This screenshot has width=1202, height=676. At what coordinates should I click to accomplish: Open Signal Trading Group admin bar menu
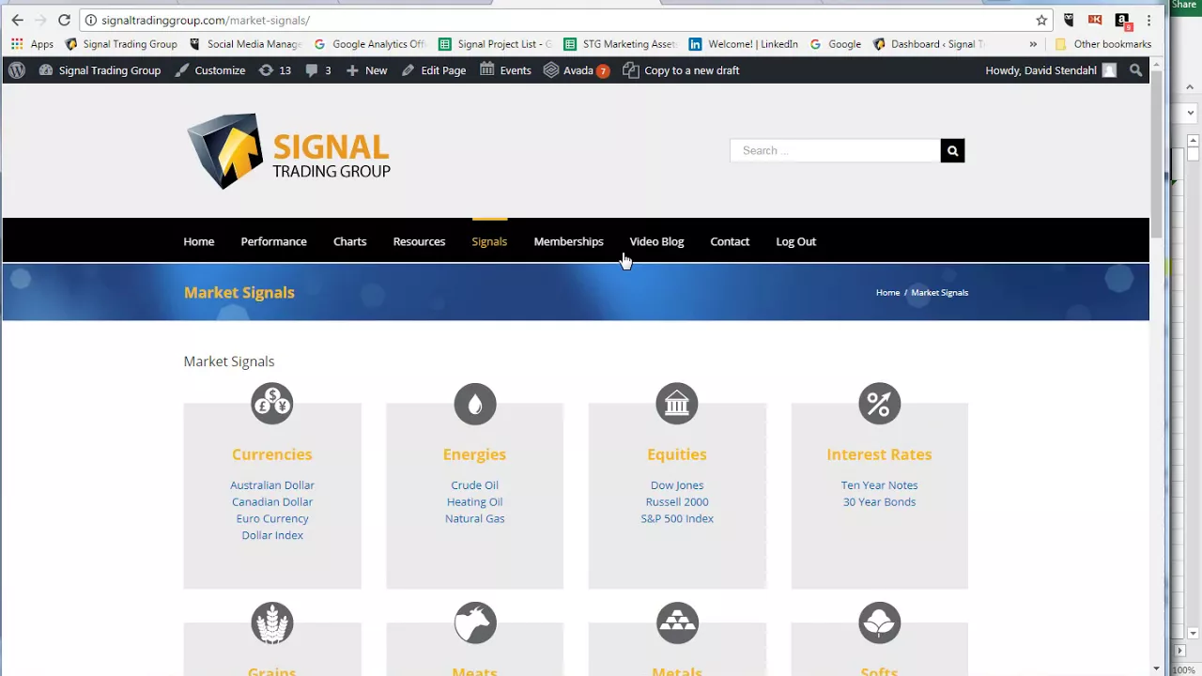pyautogui.click(x=100, y=70)
